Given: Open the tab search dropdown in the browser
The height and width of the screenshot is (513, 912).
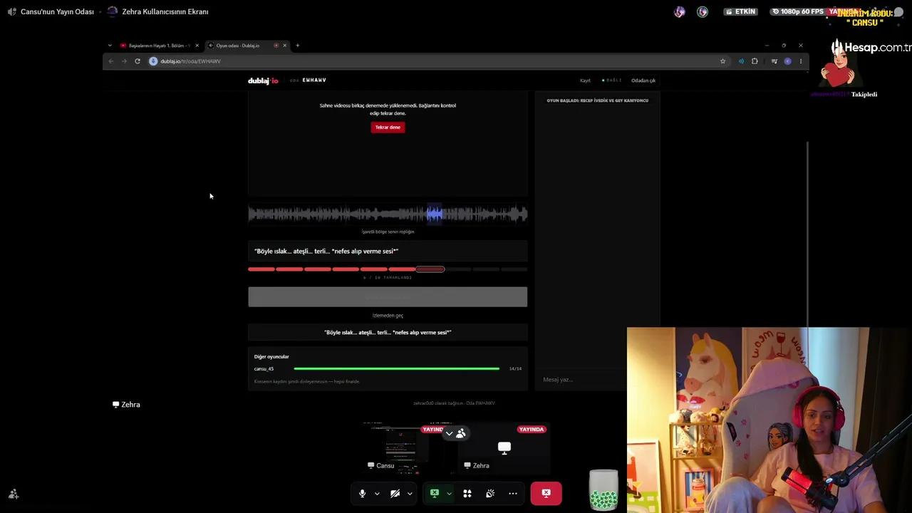Looking at the screenshot, I should (x=110, y=46).
